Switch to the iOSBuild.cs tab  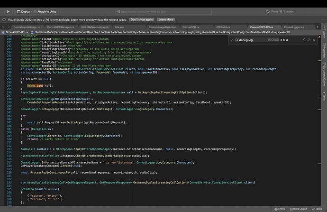[223, 27]
